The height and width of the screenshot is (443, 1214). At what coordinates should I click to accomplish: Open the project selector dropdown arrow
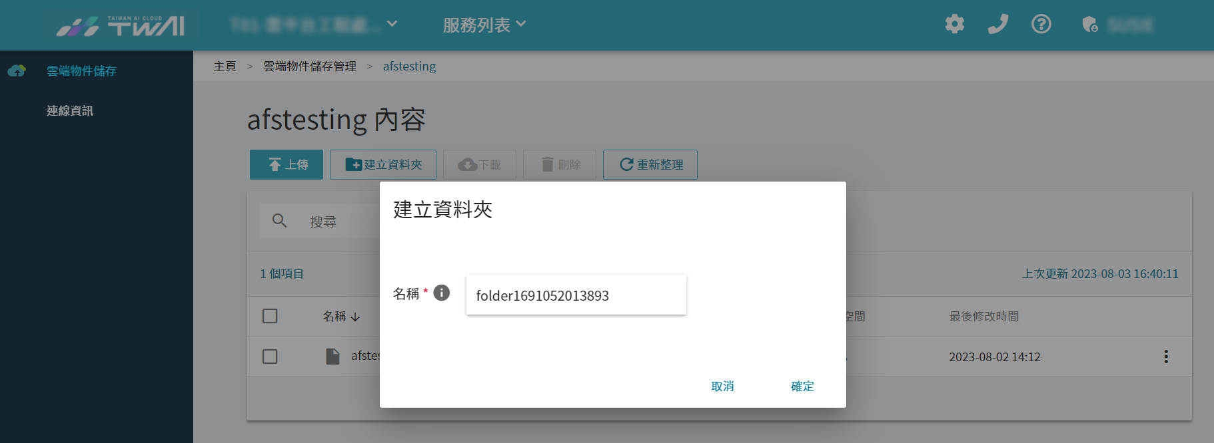pyautogui.click(x=392, y=24)
